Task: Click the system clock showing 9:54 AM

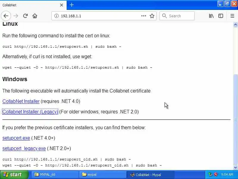Action: (227, 175)
